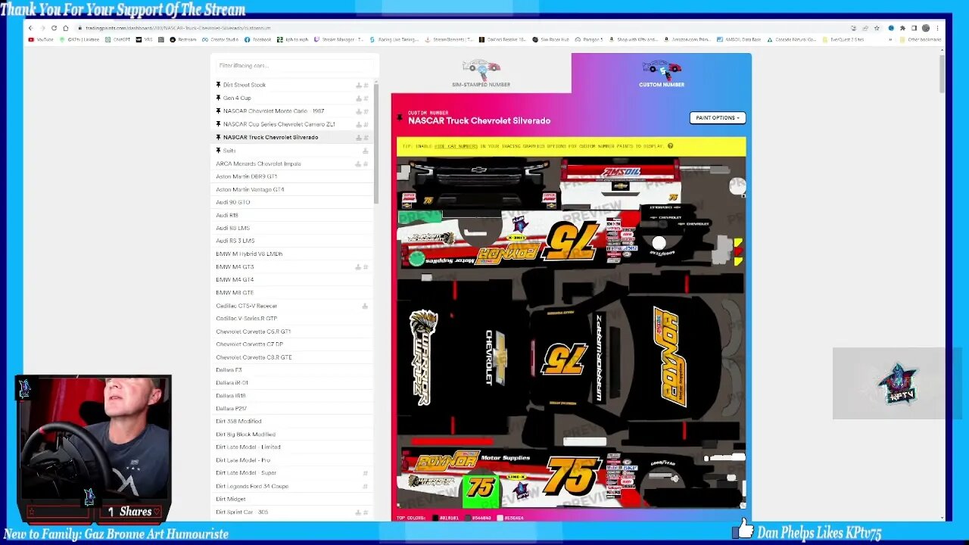Click the Hide Car Numbers link in tip
This screenshot has width=969, height=545.
coord(456,146)
